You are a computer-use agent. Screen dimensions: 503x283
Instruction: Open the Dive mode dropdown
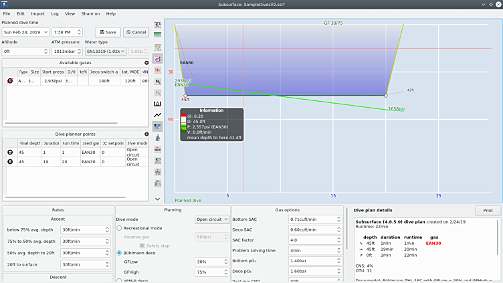[x=211, y=219]
